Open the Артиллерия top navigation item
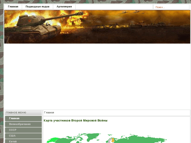Screen dimensions: 191x143 (x=64, y=7)
